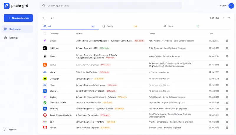The height and width of the screenshot is (135, 236).
Task: Open Automation Test Engineer position
Action: [x=87, y=65]
